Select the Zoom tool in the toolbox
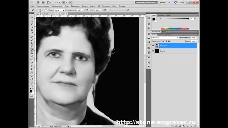Image resolution: width=228 pixels, height=128 pixels. (32, 86)
